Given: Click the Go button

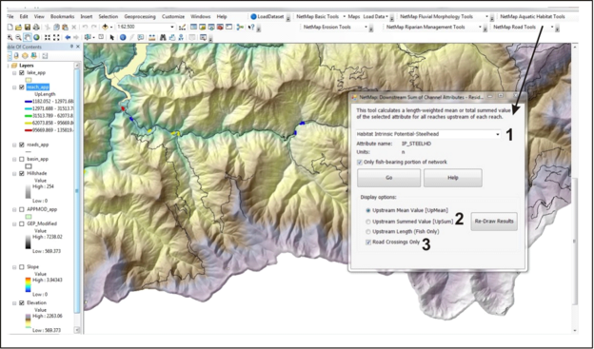Looking at the screenshot, I should [388, 178].
